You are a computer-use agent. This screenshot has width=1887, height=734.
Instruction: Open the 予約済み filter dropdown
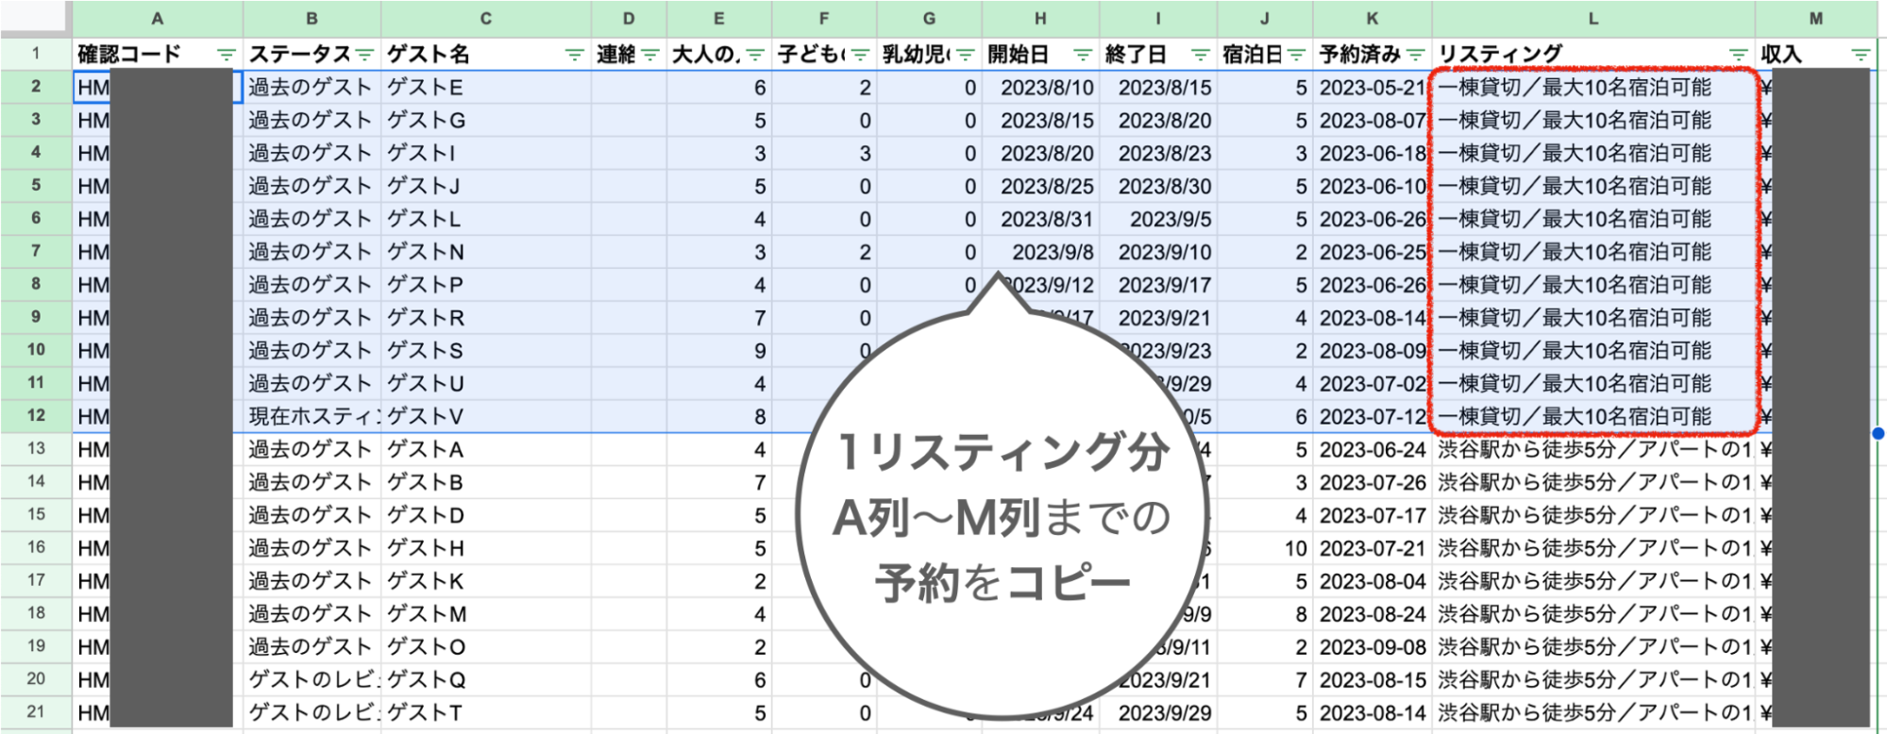tap(1416, 55)
